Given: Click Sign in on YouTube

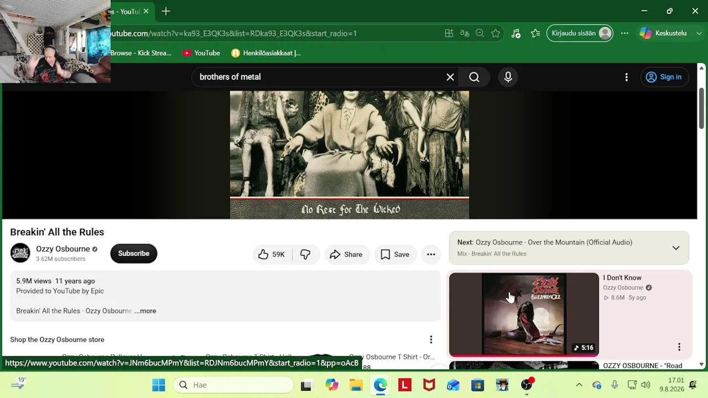Looking at the screenshot, I should [x=664, y=77].
